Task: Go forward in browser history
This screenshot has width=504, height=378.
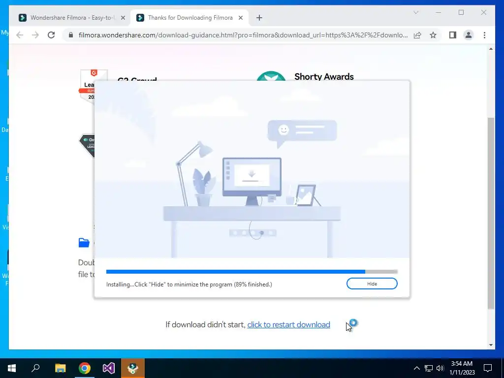Action: [x=35, y=35]
